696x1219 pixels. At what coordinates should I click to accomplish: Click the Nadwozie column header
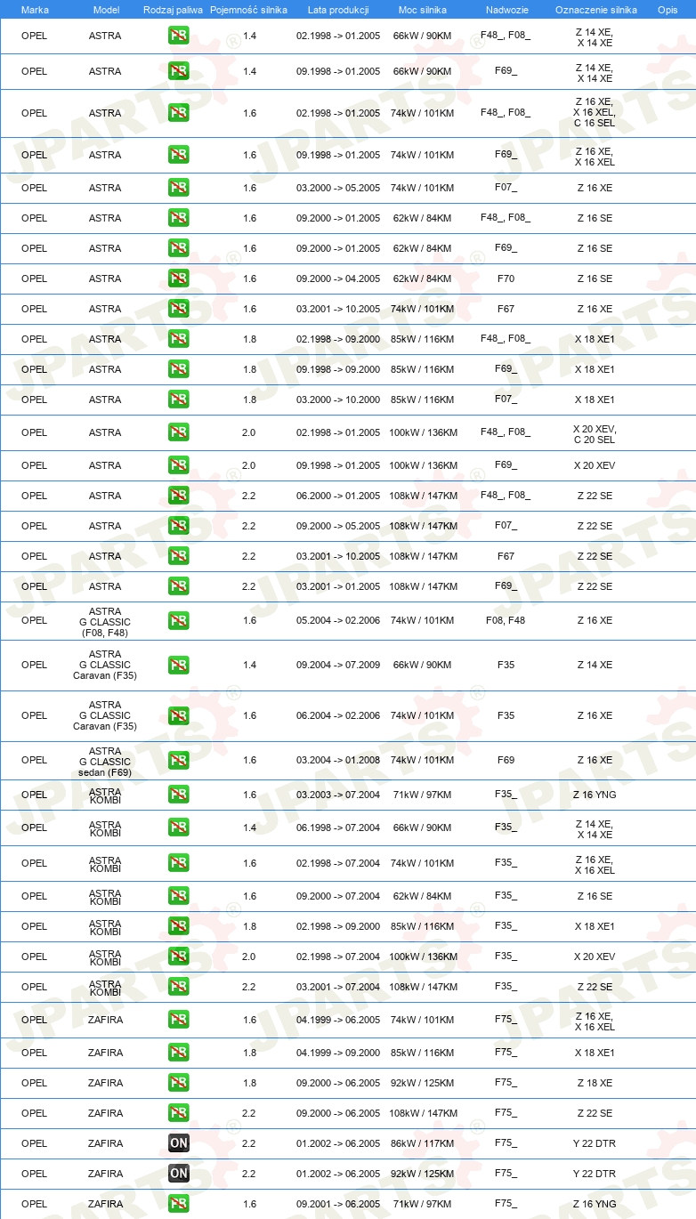coord(506,10)
